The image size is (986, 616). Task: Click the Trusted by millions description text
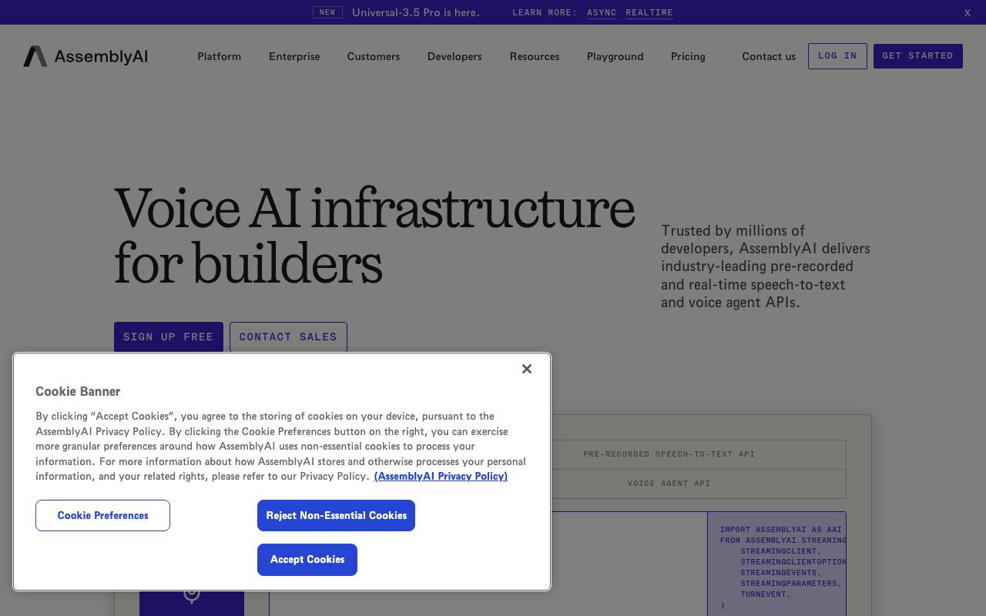pos(766,266)
